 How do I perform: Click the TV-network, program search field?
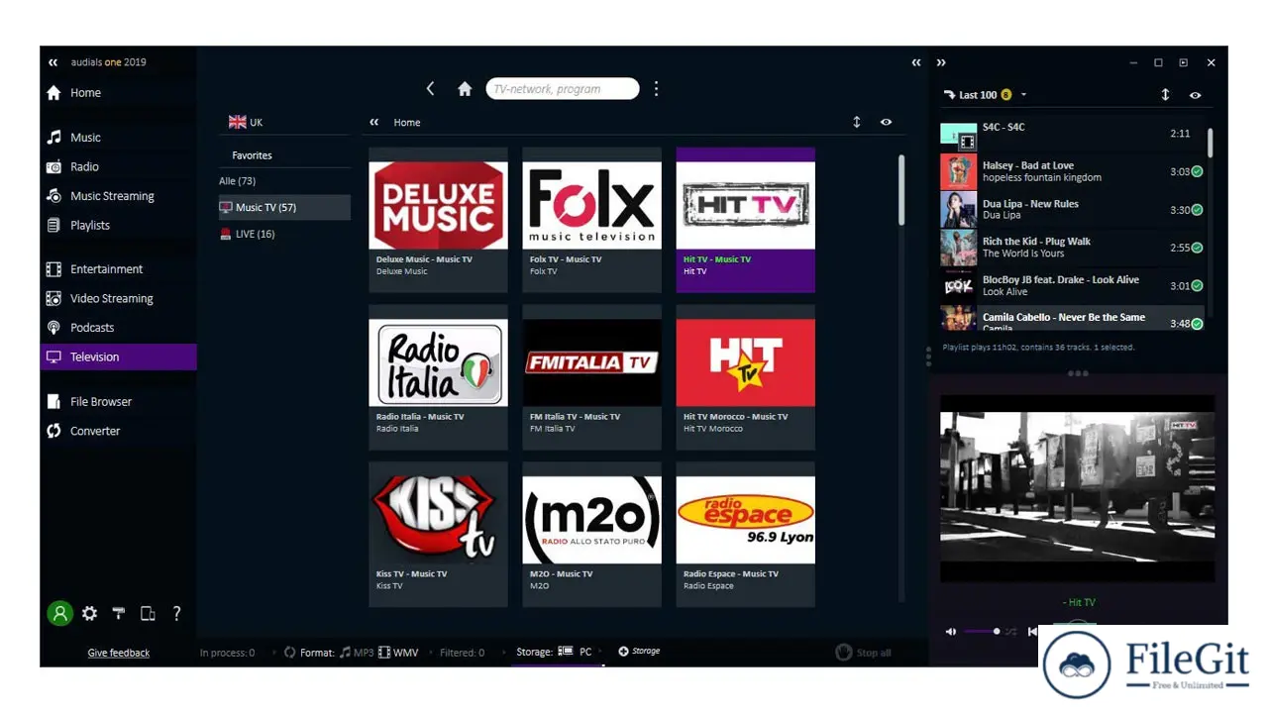562,89
